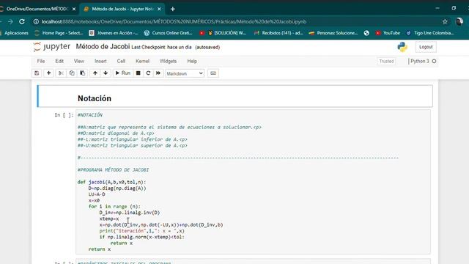The height and width of the screenshot is (264, 469).
Task: Open Recibidos (141) mail bookmark
Action: [278, 33]
